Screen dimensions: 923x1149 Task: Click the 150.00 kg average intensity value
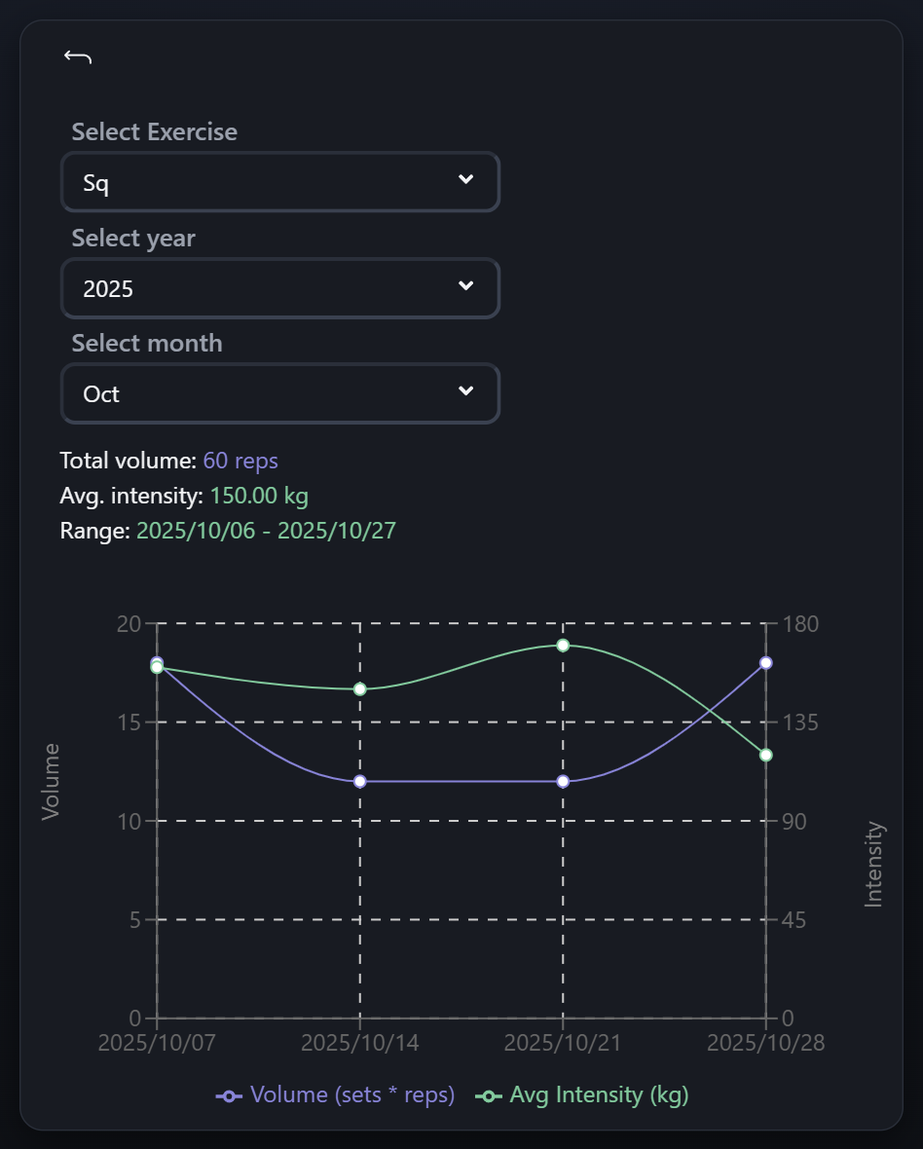point(259,496)
